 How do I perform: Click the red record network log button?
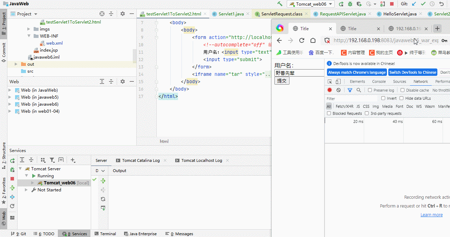tap(329, 90)
